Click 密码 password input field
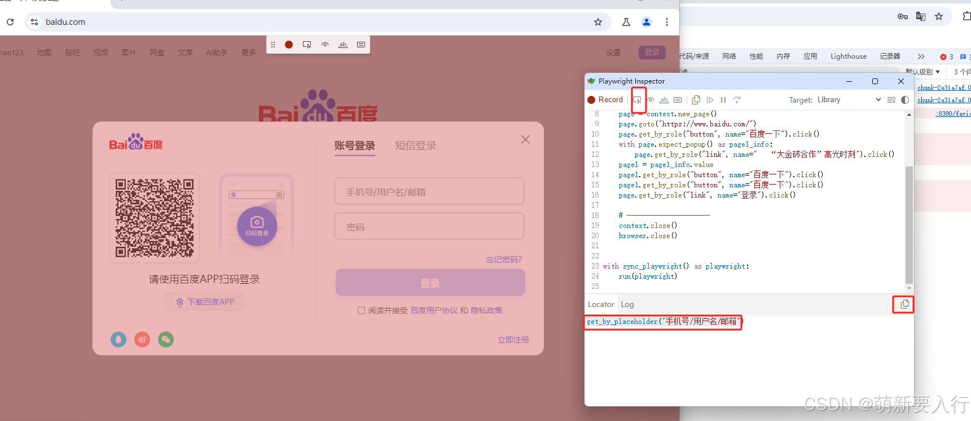 pyautogui.click(x=429, y=226)
